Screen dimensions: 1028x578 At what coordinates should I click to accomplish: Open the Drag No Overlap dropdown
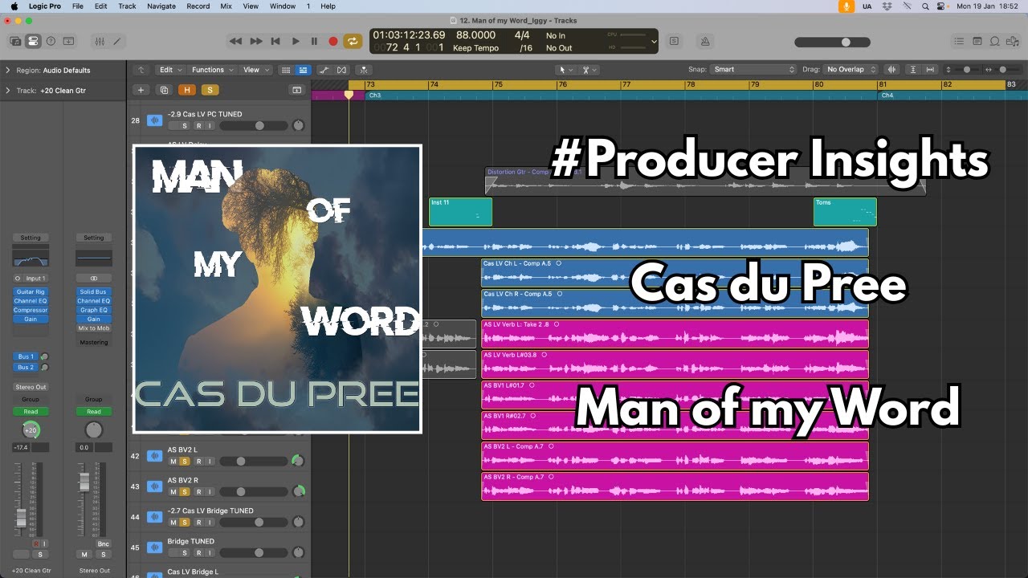coord(851,70)
